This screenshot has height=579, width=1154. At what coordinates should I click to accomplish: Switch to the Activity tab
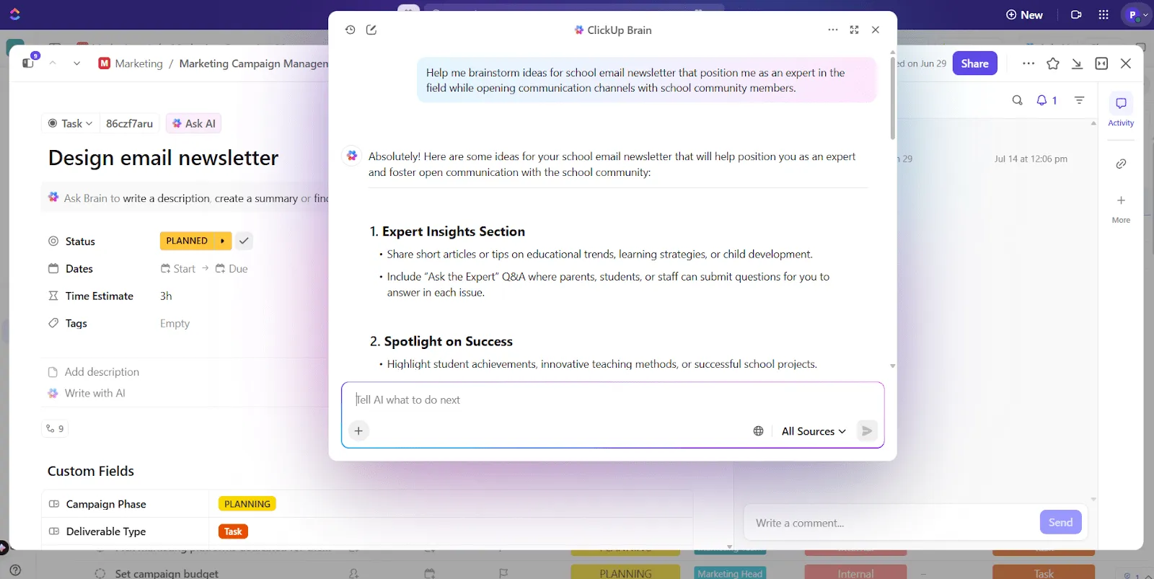[1121, 110]
